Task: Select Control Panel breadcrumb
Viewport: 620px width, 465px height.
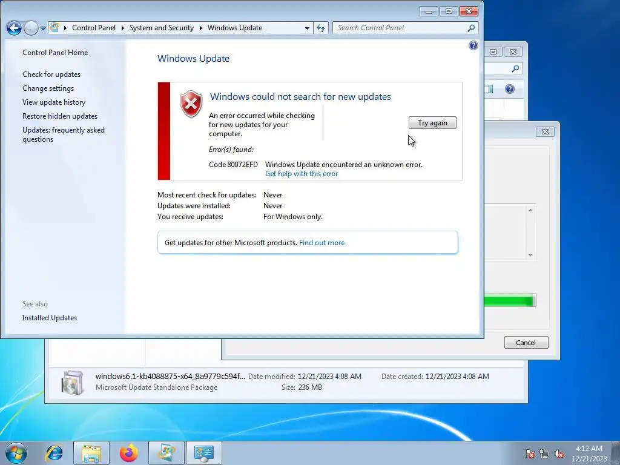Action: point(94,28)
